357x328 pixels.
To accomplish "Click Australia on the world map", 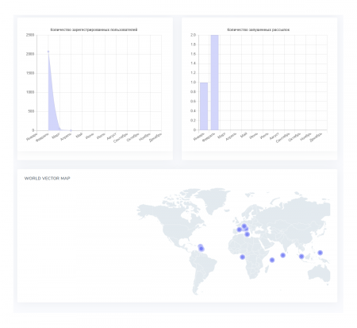I will (319, 273).
